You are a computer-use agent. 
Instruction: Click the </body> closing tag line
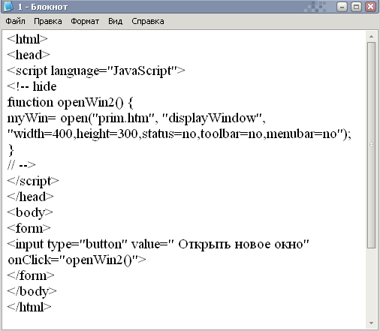(32, 291)
